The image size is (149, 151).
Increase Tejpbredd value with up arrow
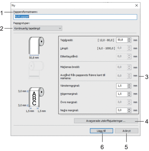pos(129,39)
